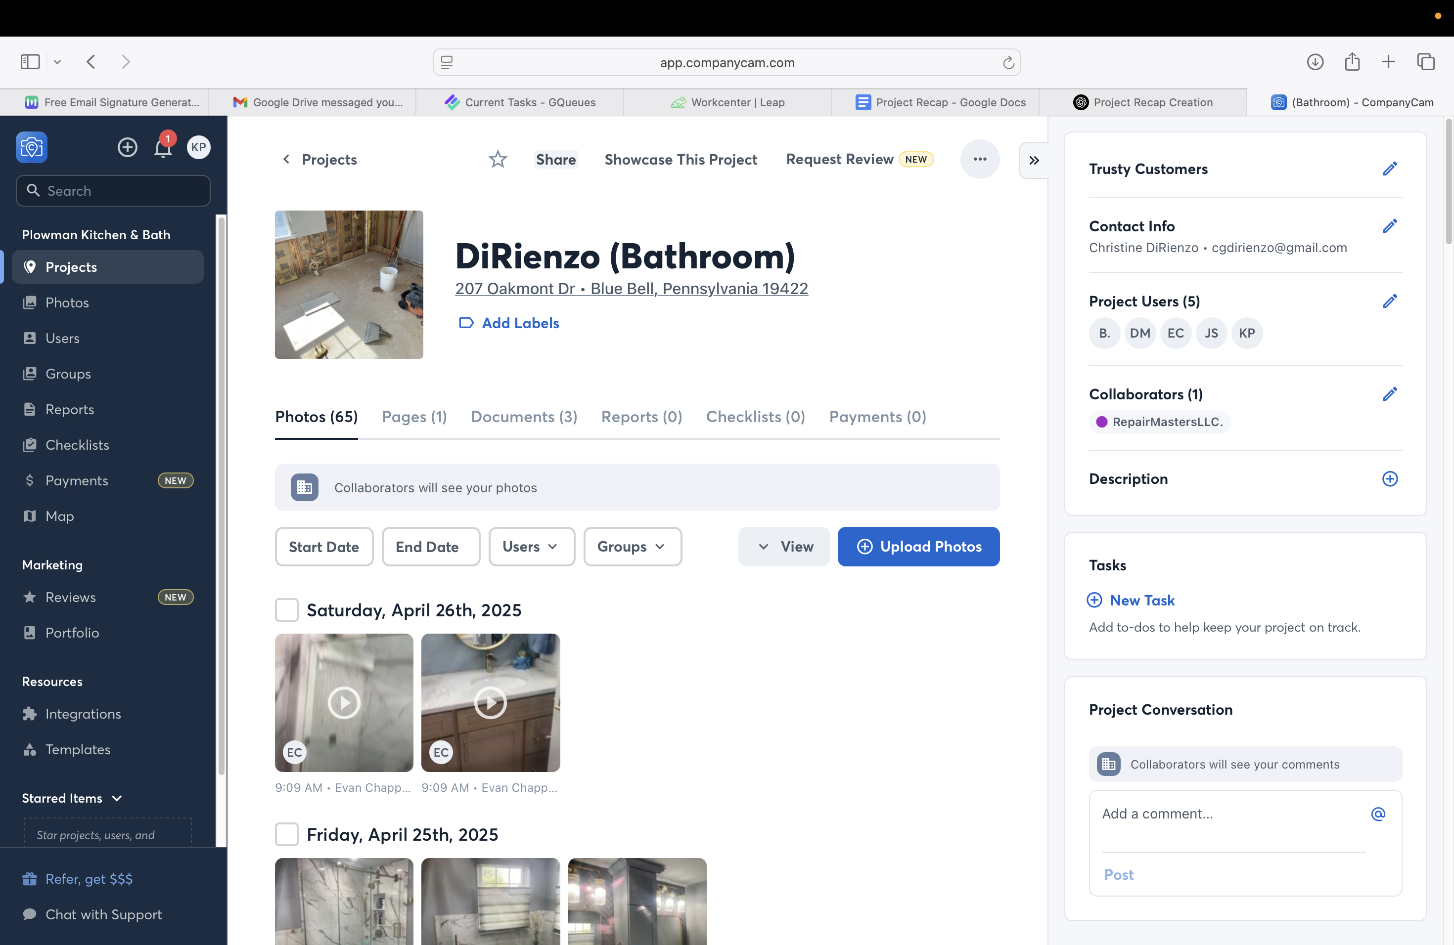1454x945 pixels.
Task: Create a New Task
Action: (x=1131, y=600)
